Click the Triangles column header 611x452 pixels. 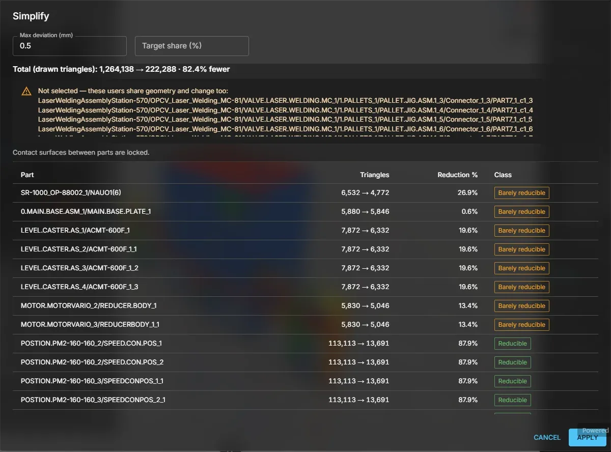tap(374, 175)
